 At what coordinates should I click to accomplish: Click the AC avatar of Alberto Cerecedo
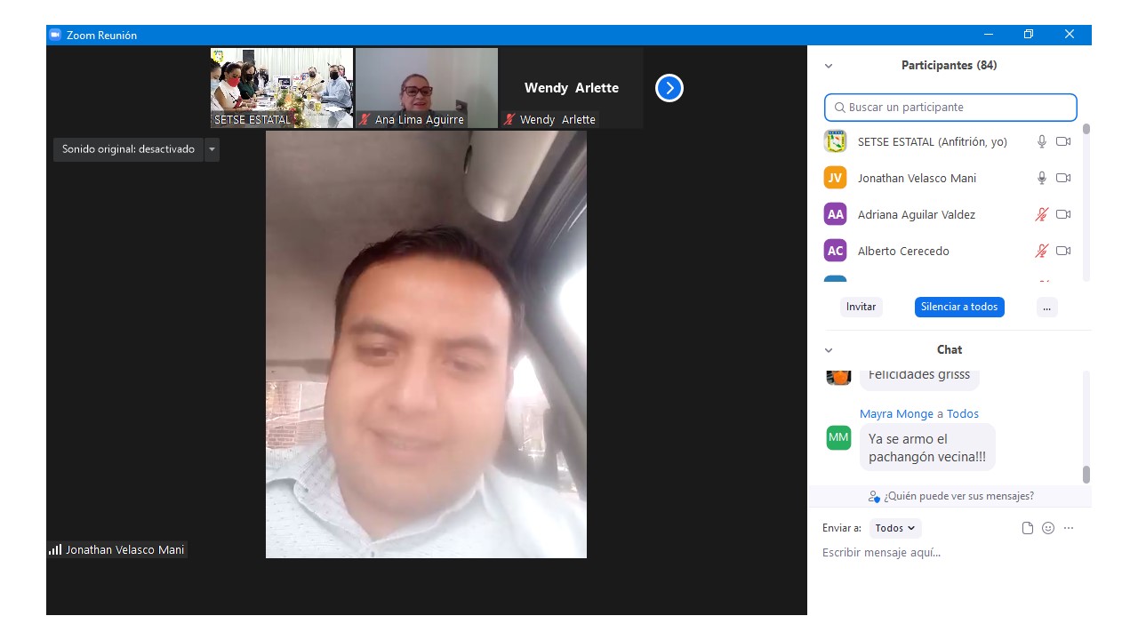[x=835, y=251]
